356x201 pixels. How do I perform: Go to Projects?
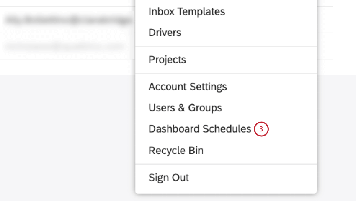pyautogui.click(x=167, y=60)
